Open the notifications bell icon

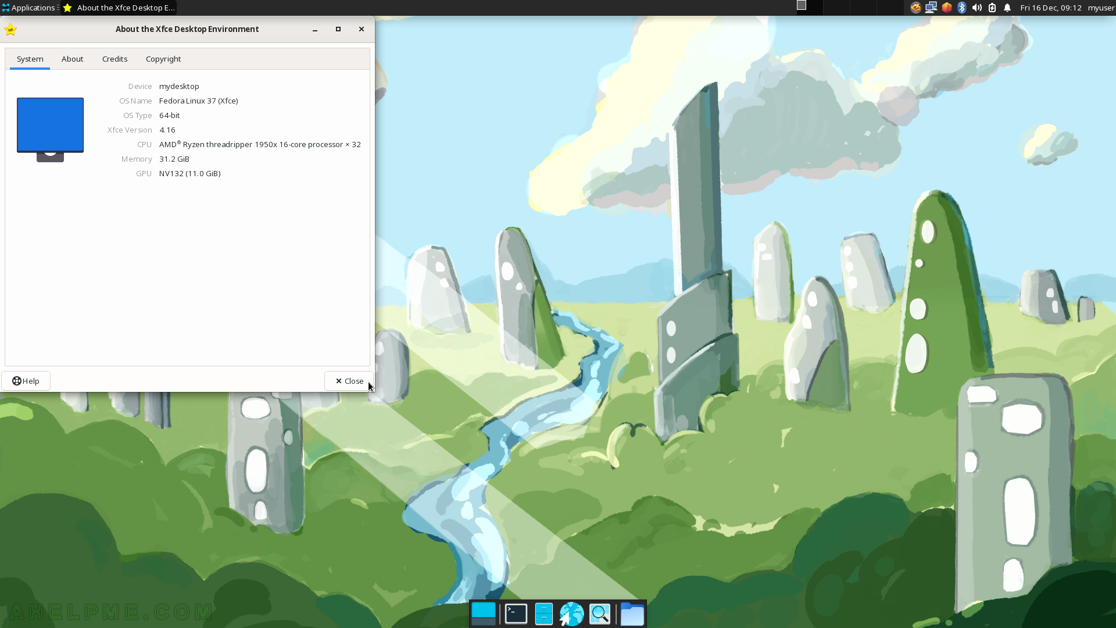click(1007, 8)
